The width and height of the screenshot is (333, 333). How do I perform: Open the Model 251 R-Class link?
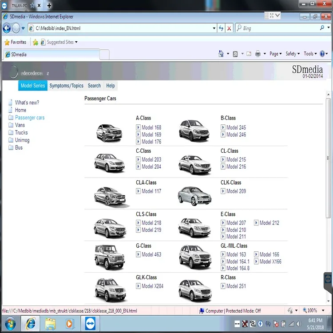click(x=236, y=286)
